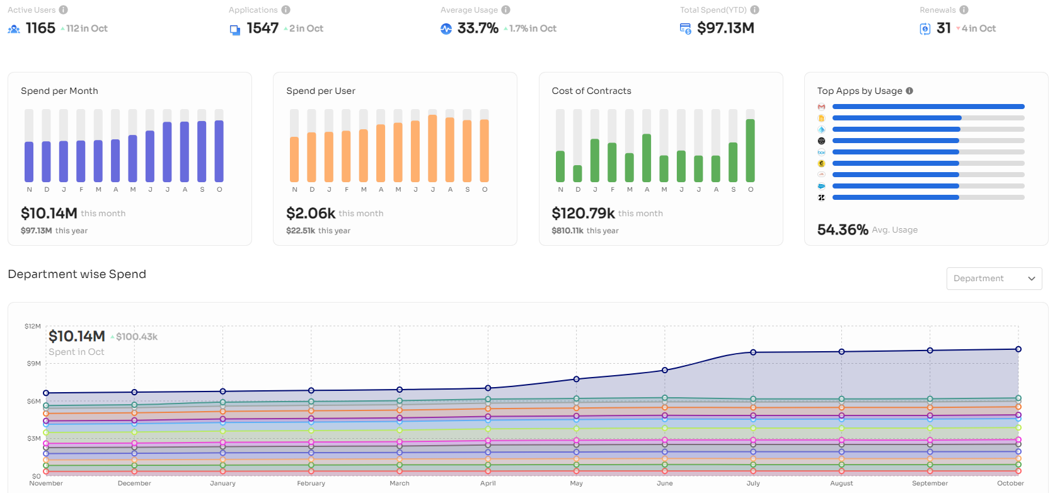Click the Total Spend(YTD) info icon
The width and height of the screenshot is (1055, 493).
coord(754,10)
